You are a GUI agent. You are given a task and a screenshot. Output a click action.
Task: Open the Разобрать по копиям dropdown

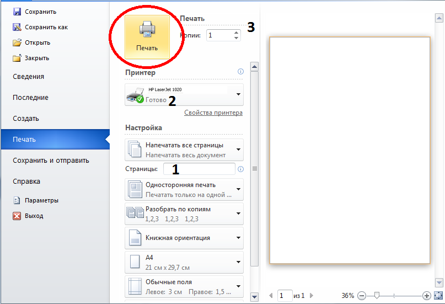click(239, 214)
